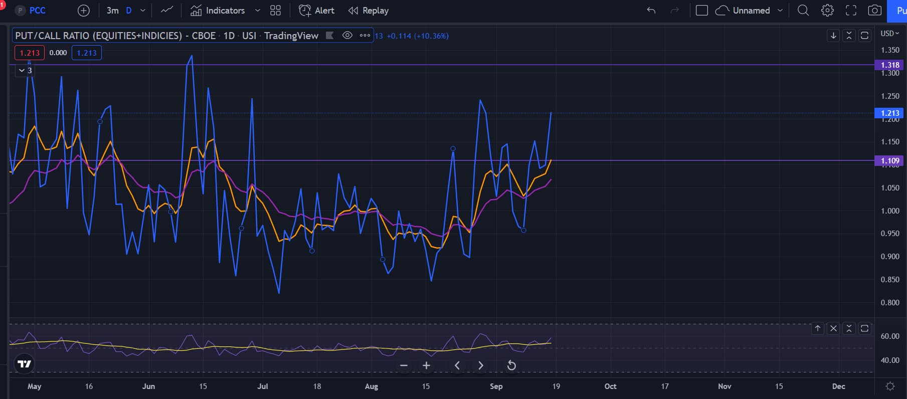Open the chart type line-style menu
Viewport: 907px width, 399px height.
167,11
